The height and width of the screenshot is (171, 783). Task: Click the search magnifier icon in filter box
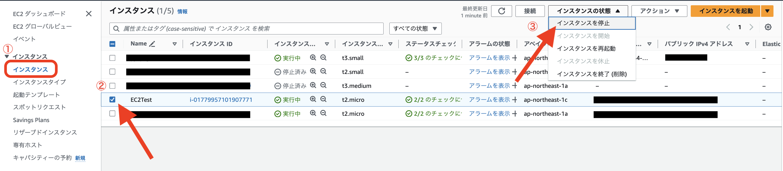tap(116, 29)
